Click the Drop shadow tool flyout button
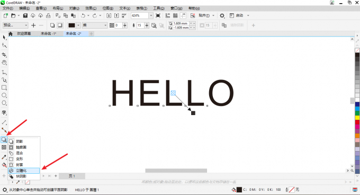Screen dimensions: 360x195 point(4,139)
